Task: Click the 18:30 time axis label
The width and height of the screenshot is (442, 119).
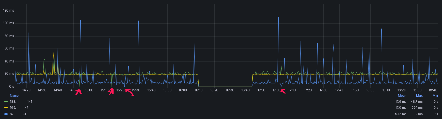Action: 417,90
